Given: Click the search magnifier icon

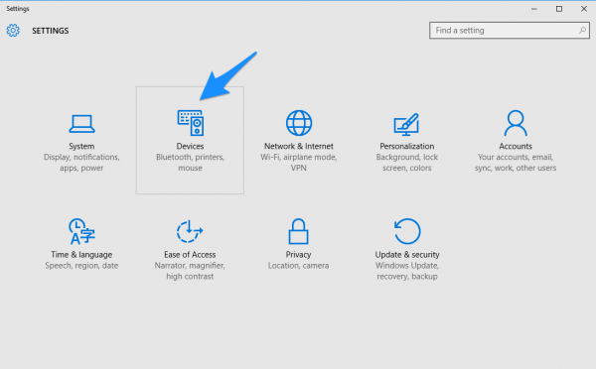Looking at the screenshot, I should (582, 30).
